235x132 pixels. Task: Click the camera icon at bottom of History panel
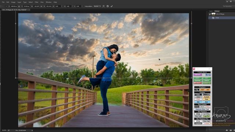[x=231, y=131]
